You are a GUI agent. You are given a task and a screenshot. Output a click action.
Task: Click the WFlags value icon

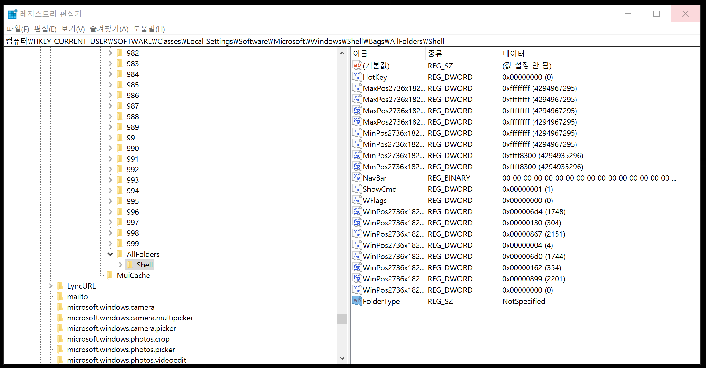coord(357,200)
